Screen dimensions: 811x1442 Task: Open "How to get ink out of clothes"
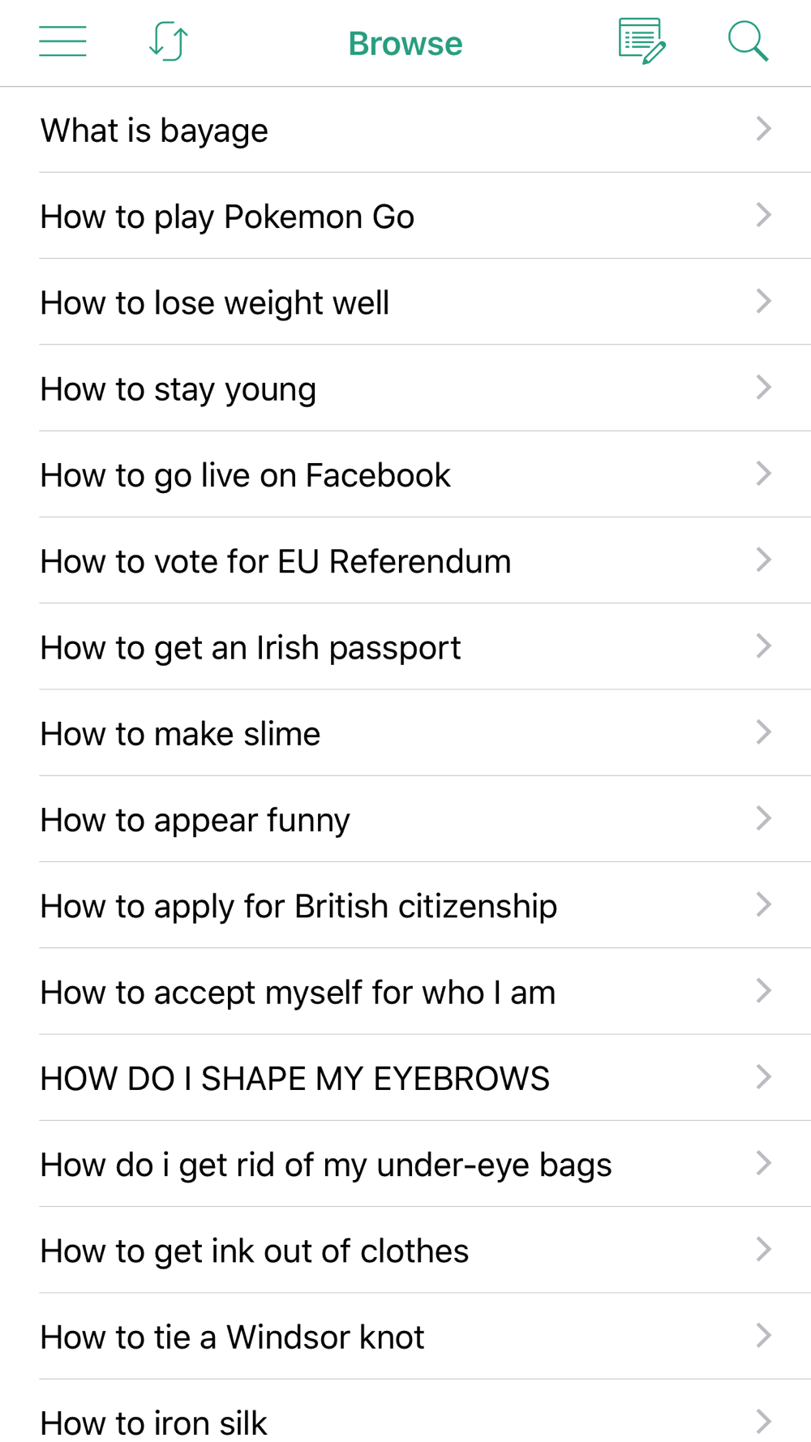(405, 1250)
